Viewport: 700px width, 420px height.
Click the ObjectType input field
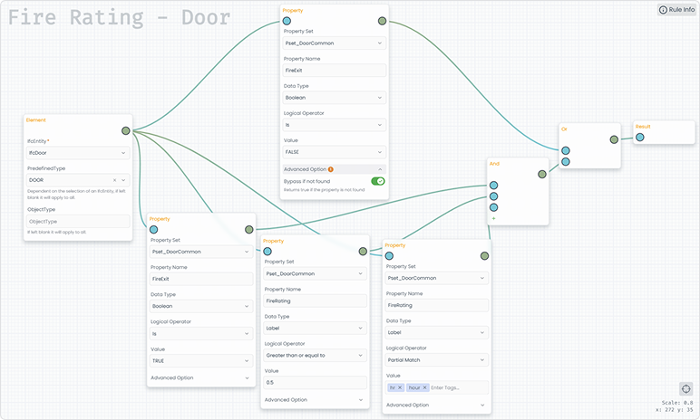coord(79,221)
